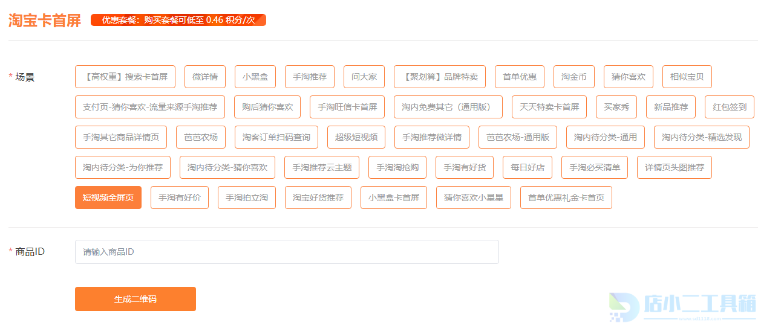Select 手淘其它商品详情页 scene
The image size is (758, 331).
tap(121, 137)
